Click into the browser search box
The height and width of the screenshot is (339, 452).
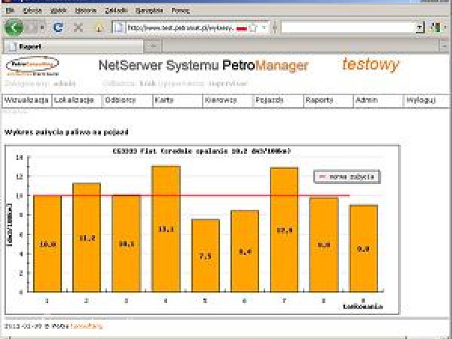[x=348, y=28]
